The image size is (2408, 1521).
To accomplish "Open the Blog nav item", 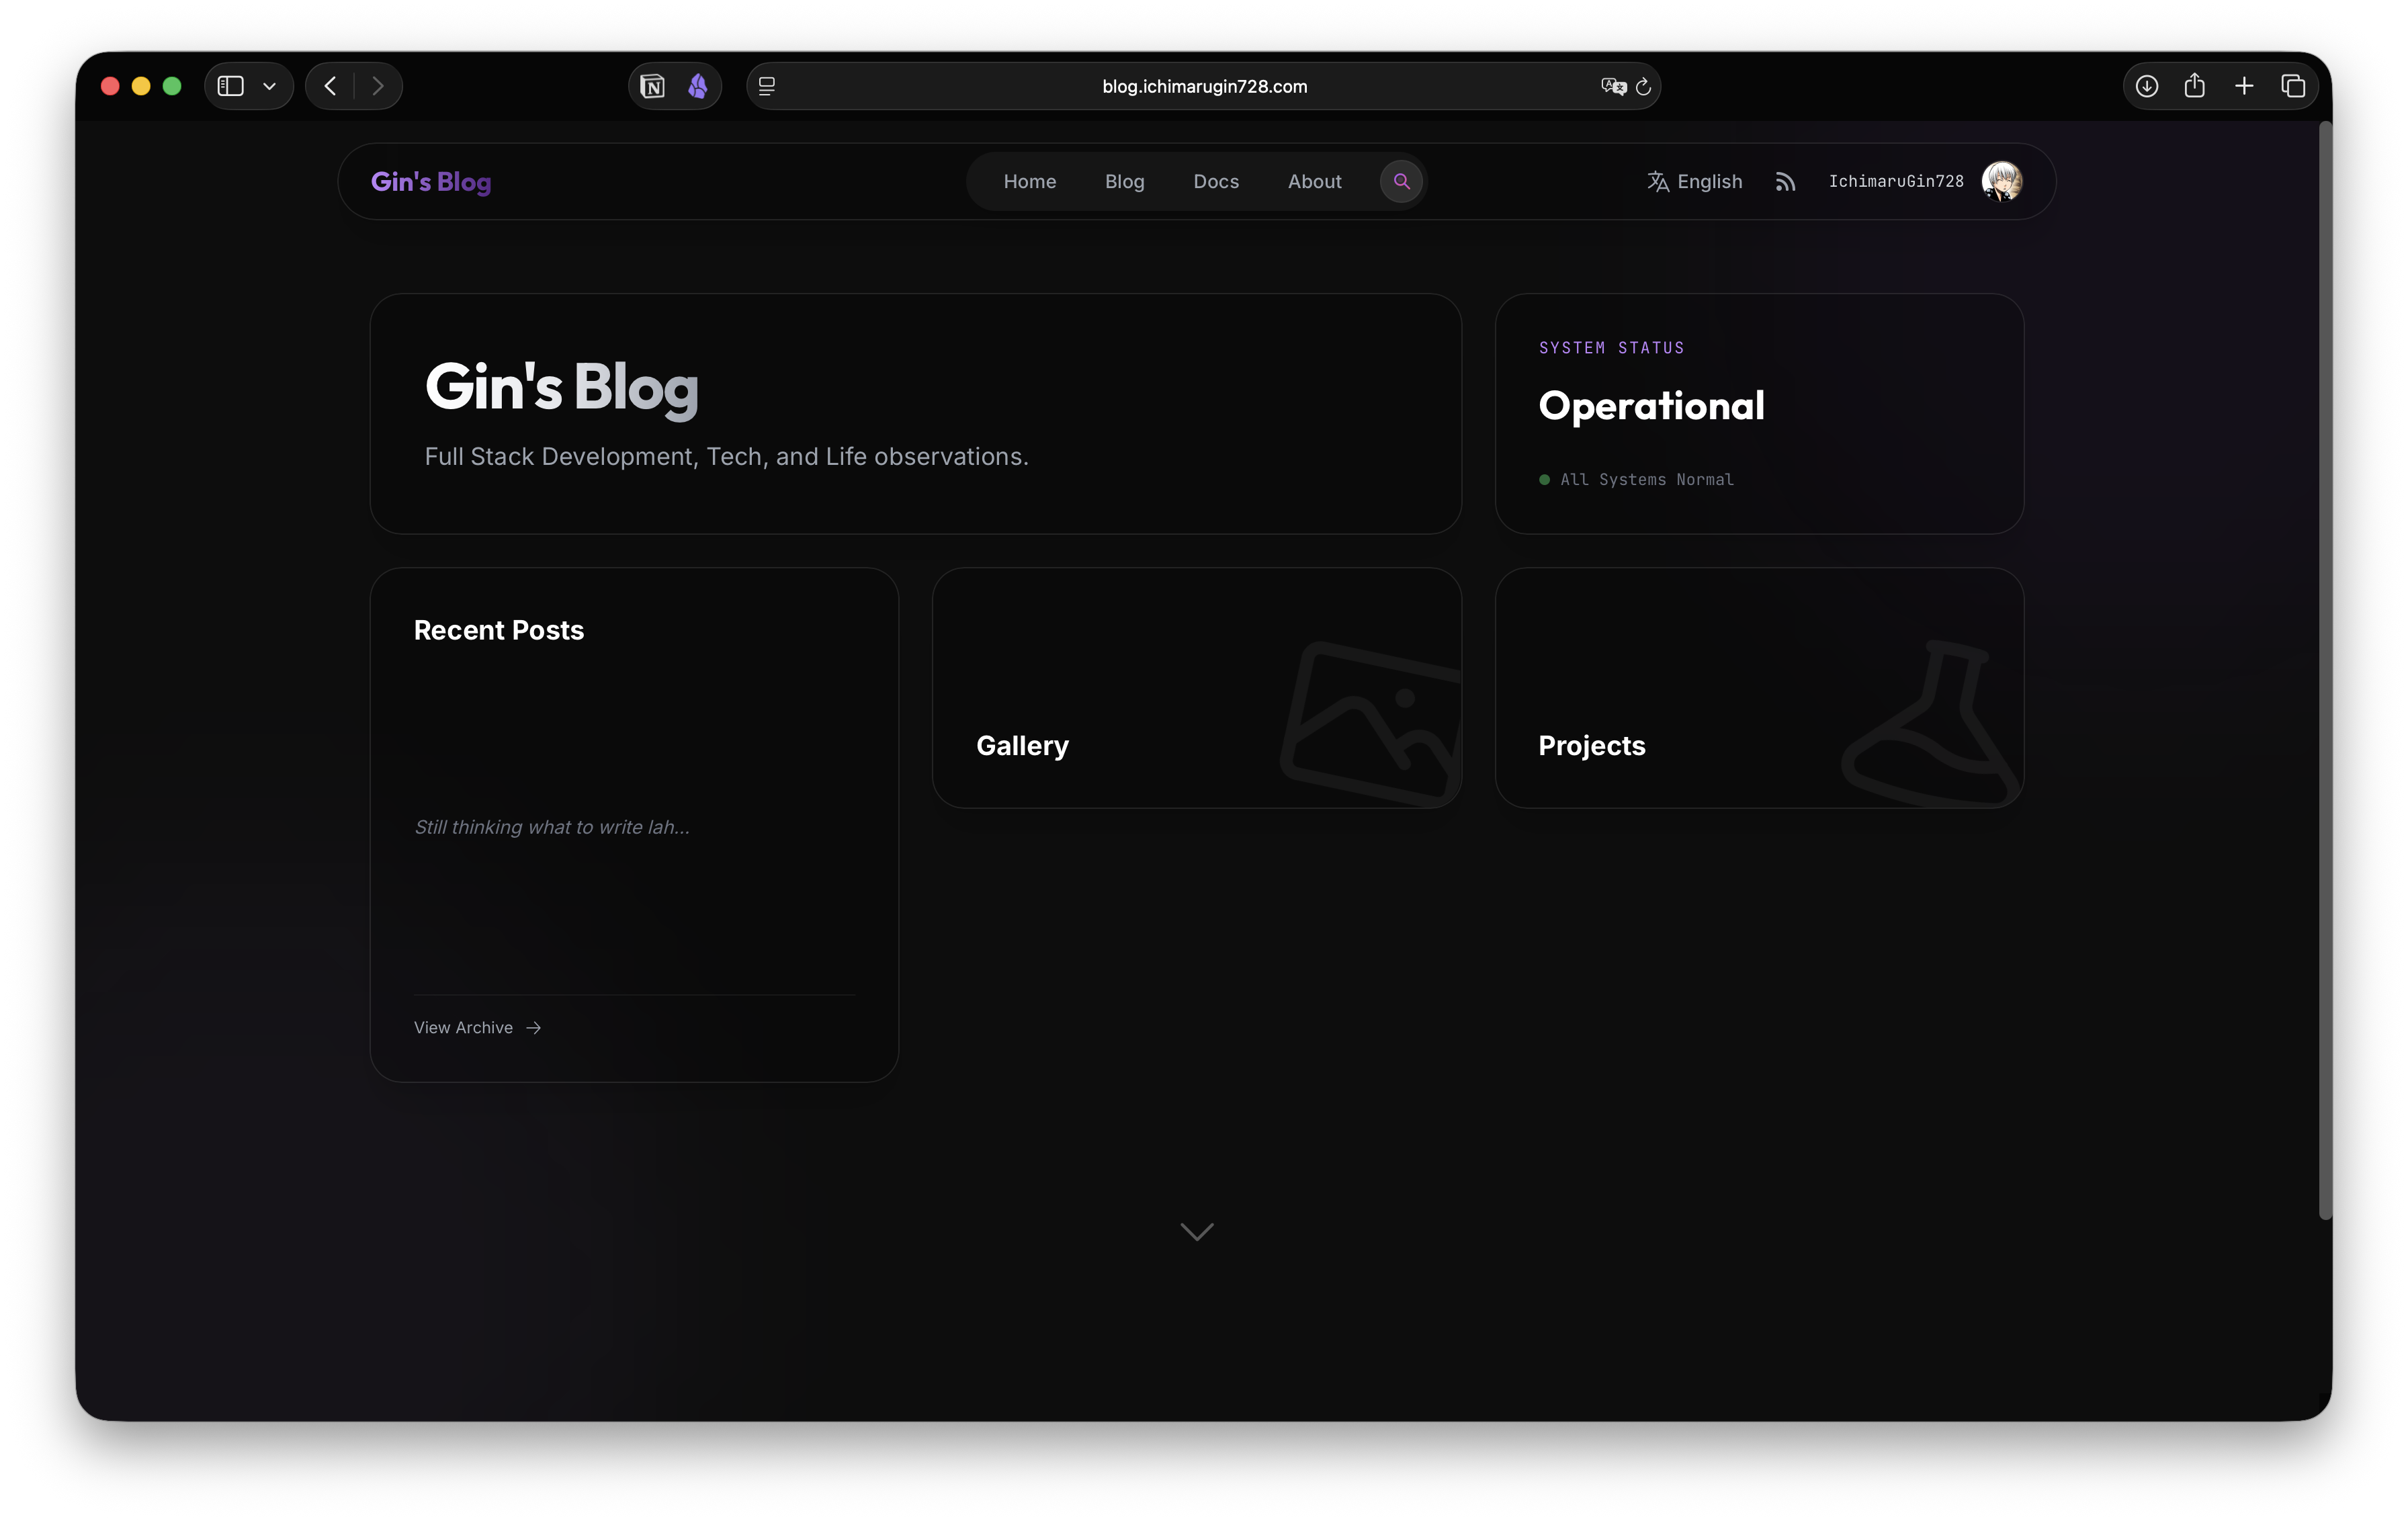I will [1124, 181].
